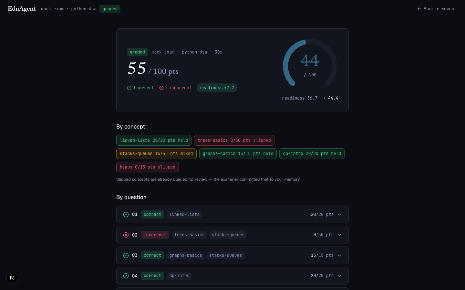Click the EduAgent logo
This screenshot has height=290, width=465.
click(22, 9)
